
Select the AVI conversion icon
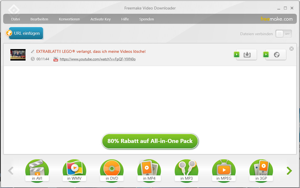37,169
